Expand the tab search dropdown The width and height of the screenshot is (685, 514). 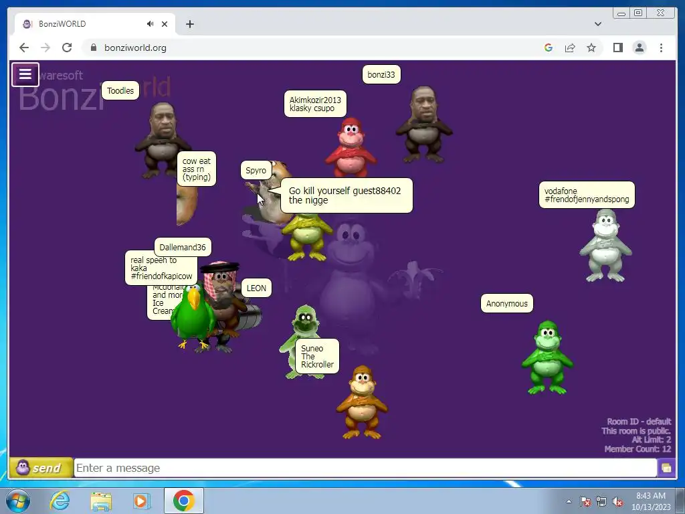click(x=598, y=24)
